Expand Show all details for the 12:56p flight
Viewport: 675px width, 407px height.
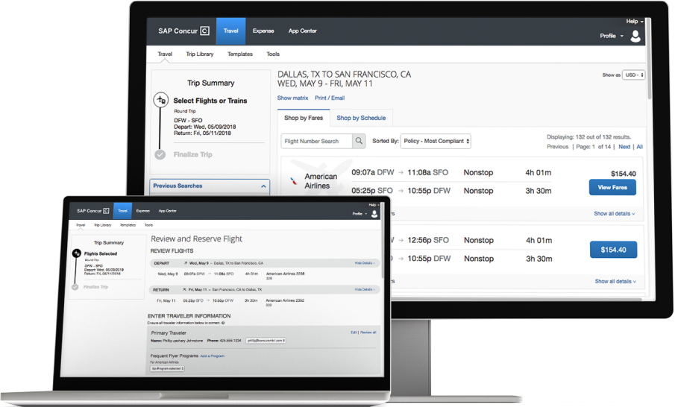[615, 281]
